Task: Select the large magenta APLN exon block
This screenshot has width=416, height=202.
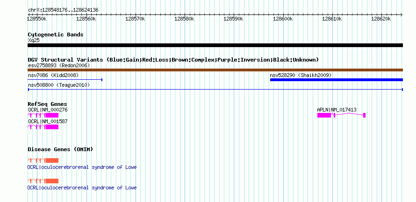Action: click(324, 115)
